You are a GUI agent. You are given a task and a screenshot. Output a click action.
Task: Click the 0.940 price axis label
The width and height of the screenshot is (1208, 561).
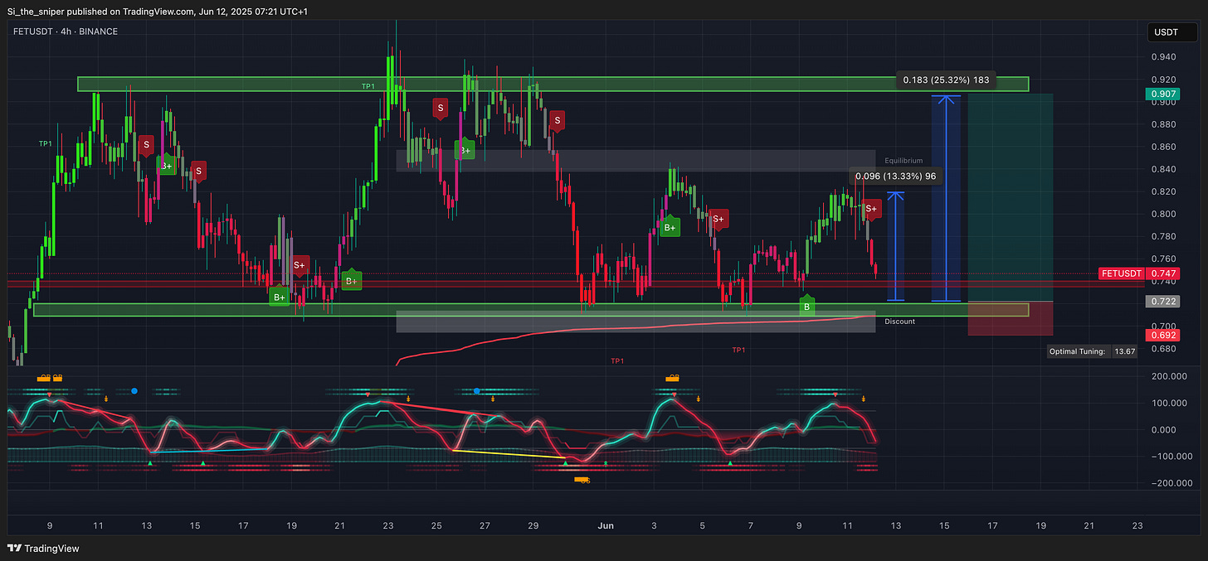click(1162, 57)
